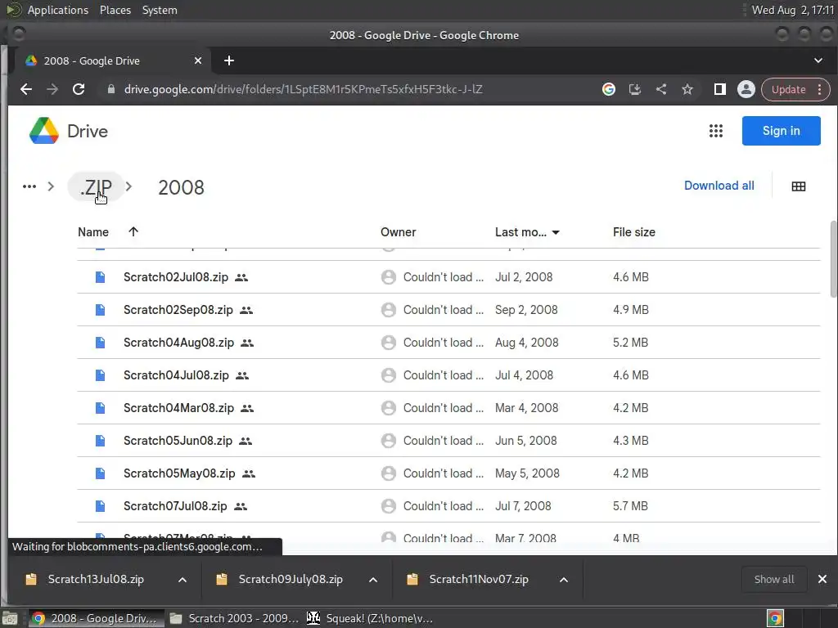Viewport: 838px width, 628px height.
Task: Select Scratch02Jul08.zip file name
Action: (176, 277)
